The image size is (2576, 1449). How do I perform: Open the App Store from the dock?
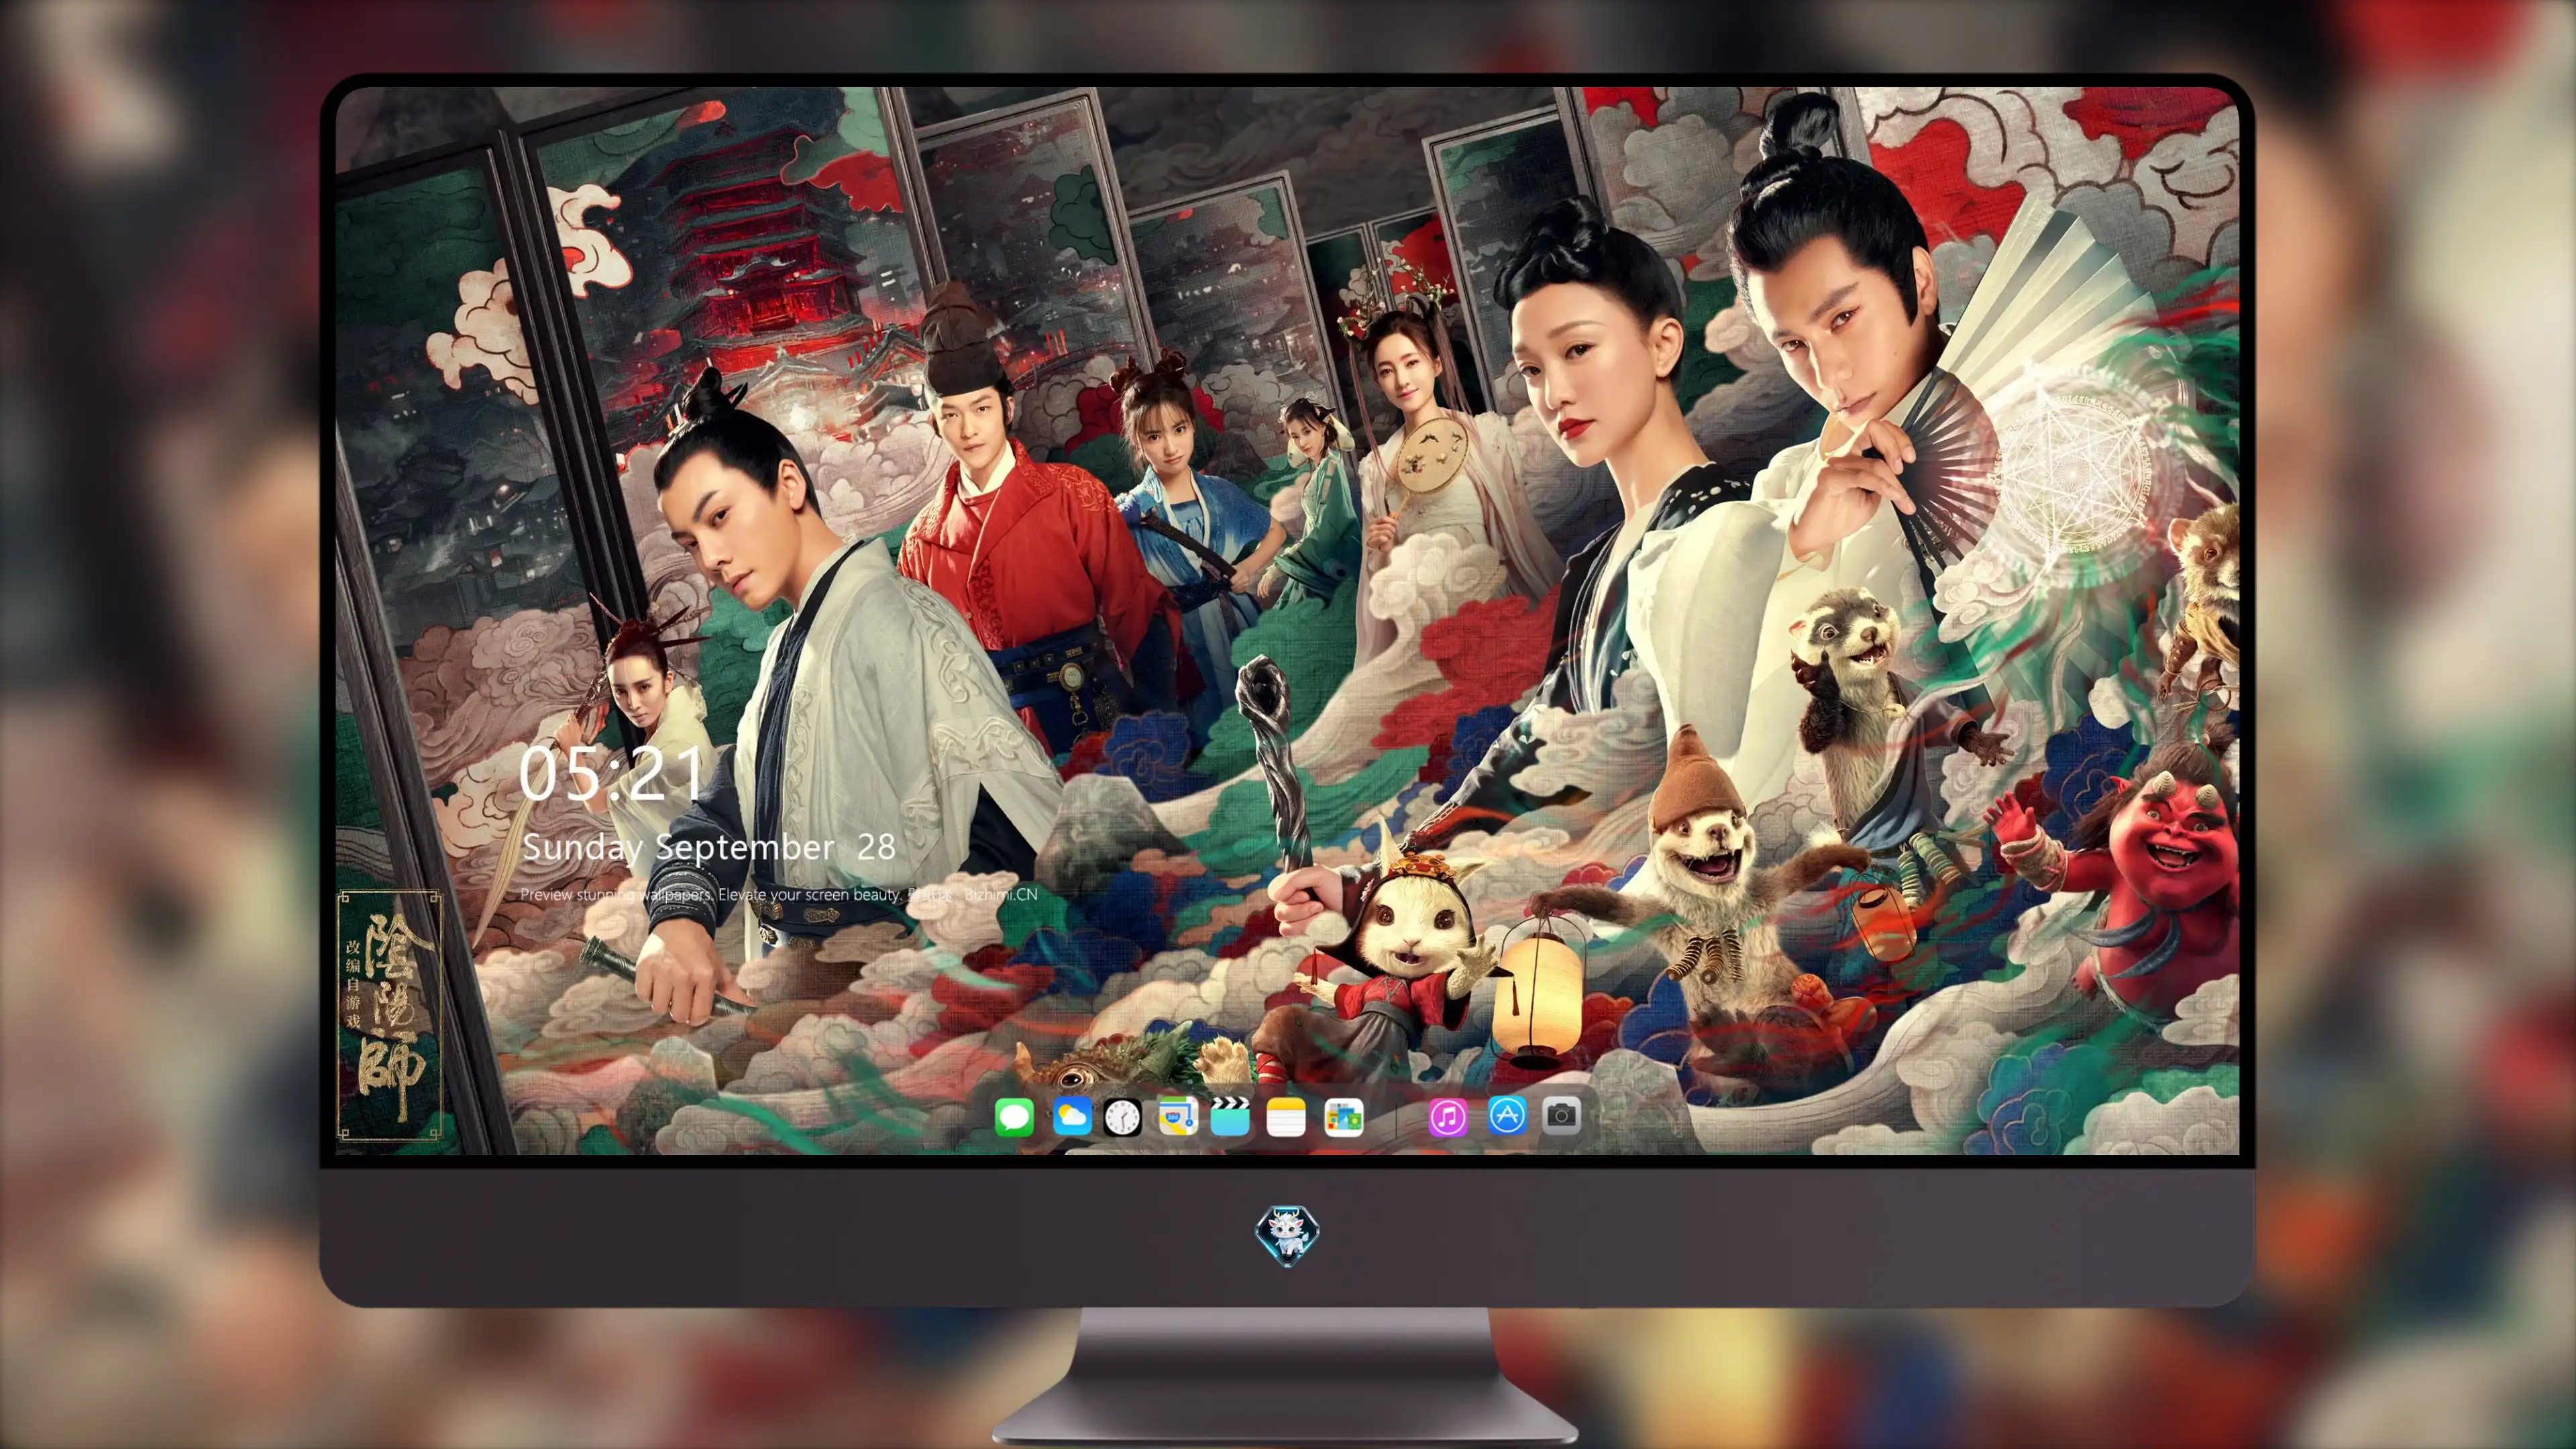click(x=1507, y=1116)
